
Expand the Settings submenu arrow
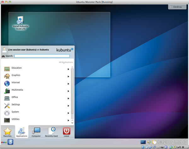coord(68,106)
